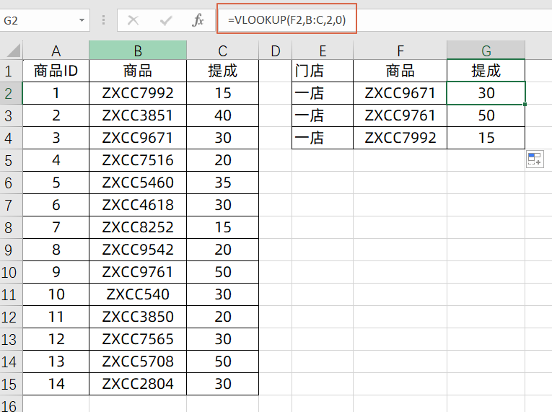Expand the Name Box dropdown arrow
This screenshot has width=552, height=412.
(82, 20)
